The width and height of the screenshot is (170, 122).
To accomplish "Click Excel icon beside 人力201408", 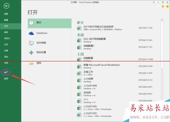I will click(x=79, y=87).
